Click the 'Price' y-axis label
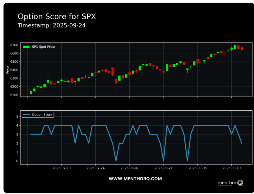The image size is (254, 194). click(8, 70)
